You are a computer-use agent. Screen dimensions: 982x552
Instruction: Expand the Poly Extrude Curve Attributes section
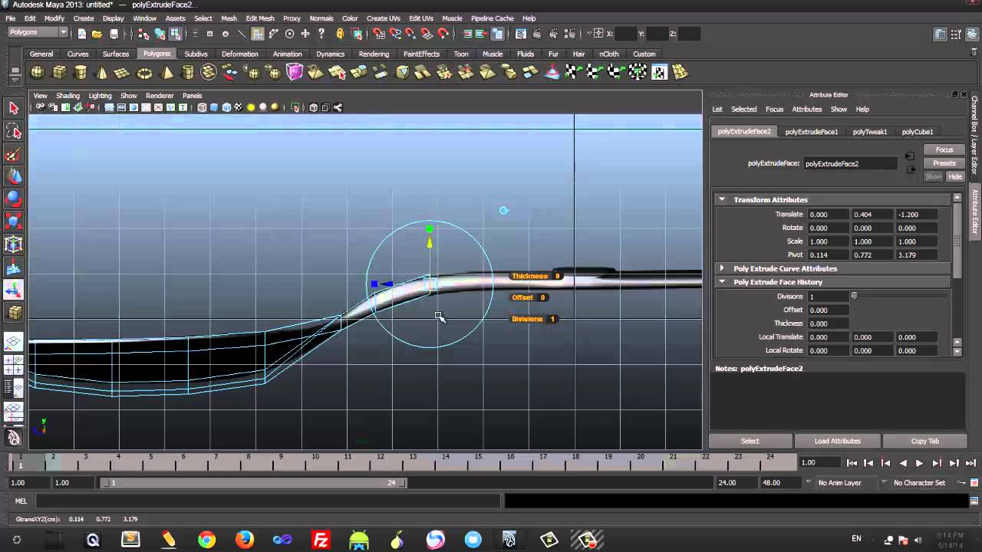[722, 268]
